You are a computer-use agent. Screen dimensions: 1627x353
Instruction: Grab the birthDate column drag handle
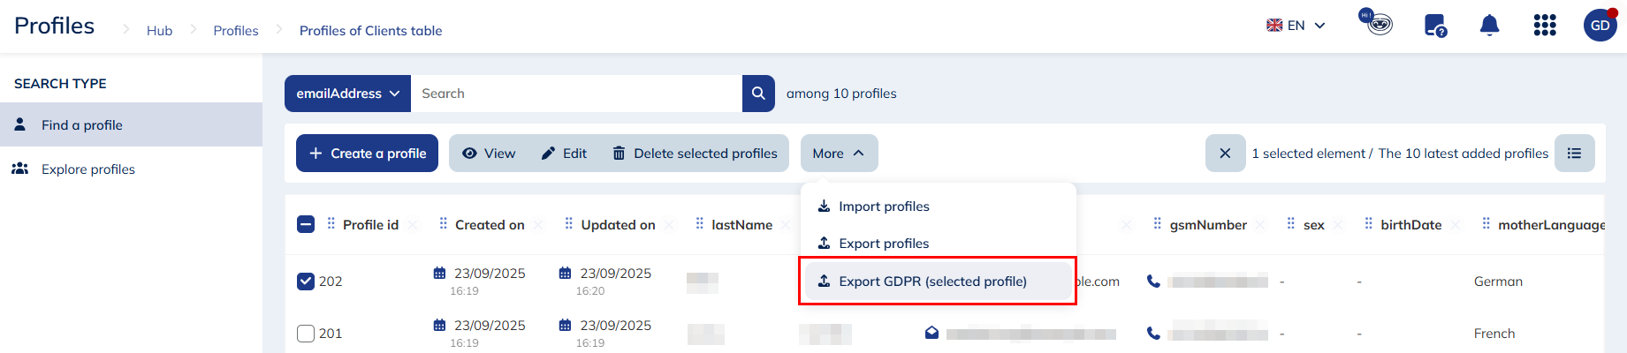(1369, 224)
